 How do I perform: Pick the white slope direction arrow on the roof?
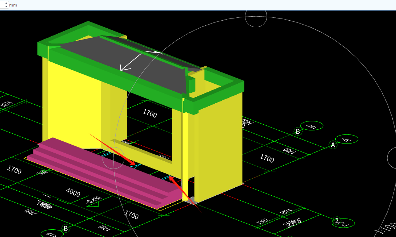131,62
